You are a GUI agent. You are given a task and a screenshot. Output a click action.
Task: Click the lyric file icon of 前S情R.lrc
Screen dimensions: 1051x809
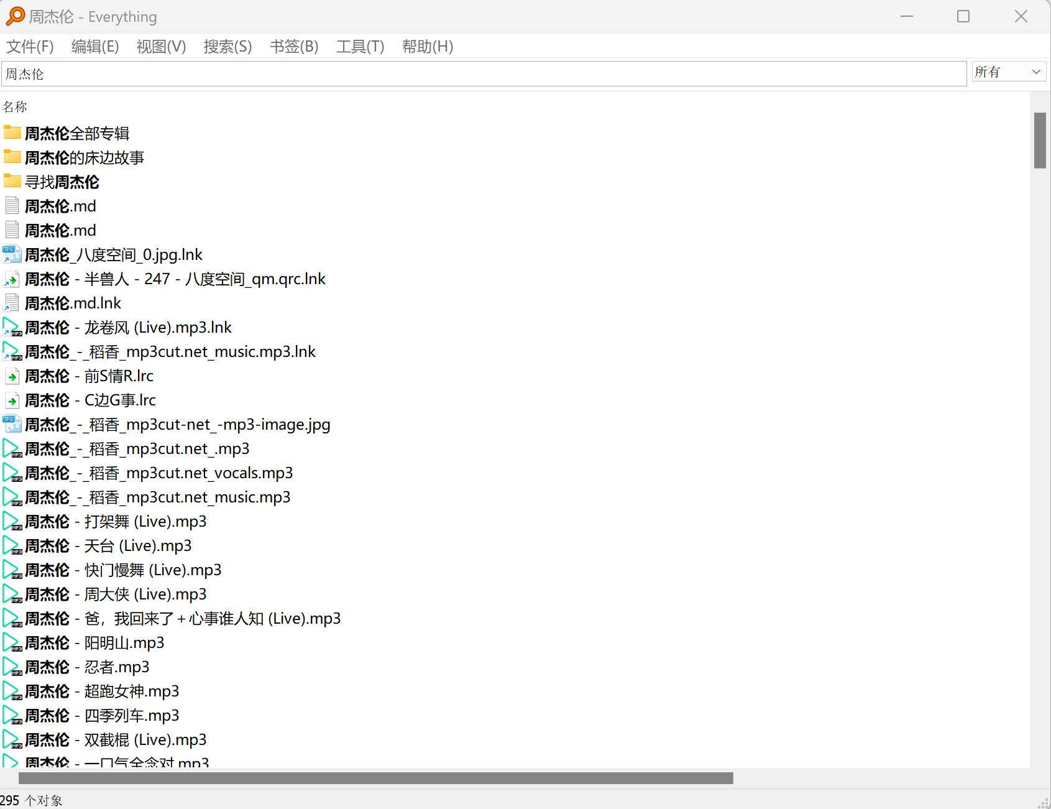coord(12,376)
